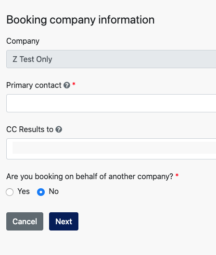Click the "Yes" label text
216x255 pixels.
pyautogui.click(x=24, y=192)
